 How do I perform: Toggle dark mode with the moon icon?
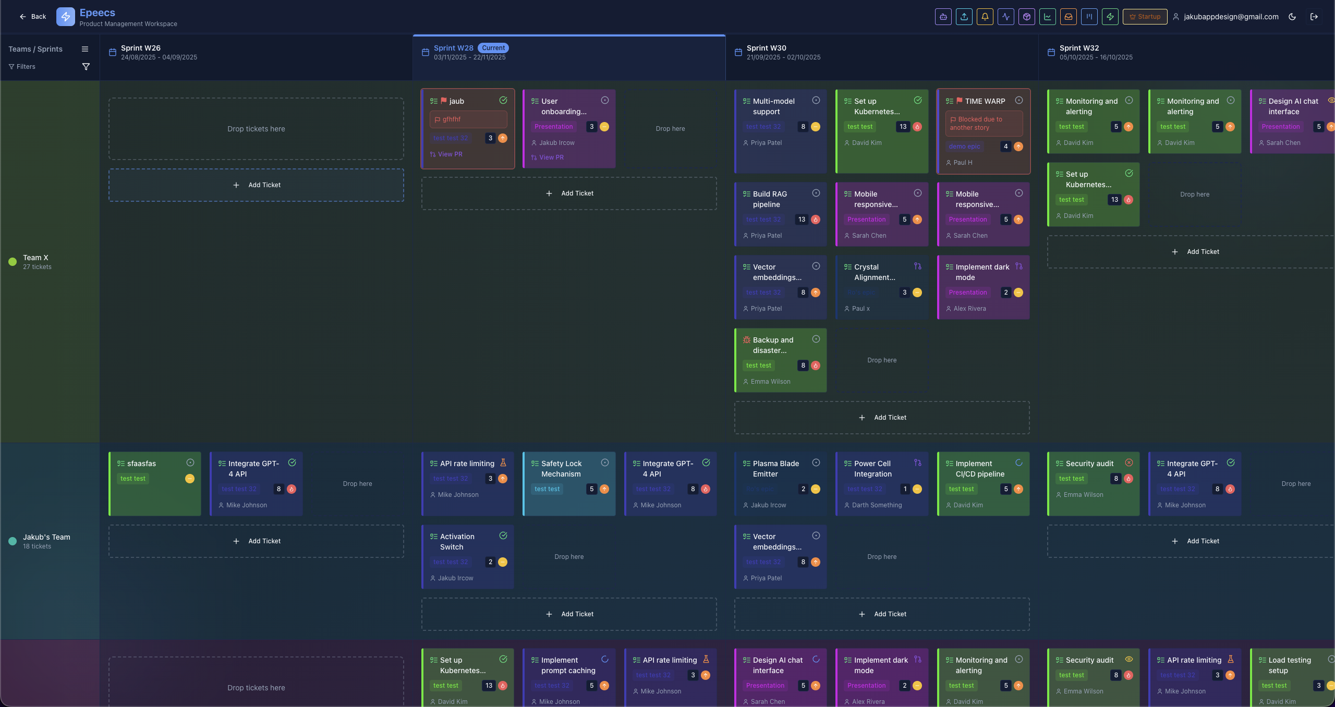pyautogui.click(x=1292, y=17)
